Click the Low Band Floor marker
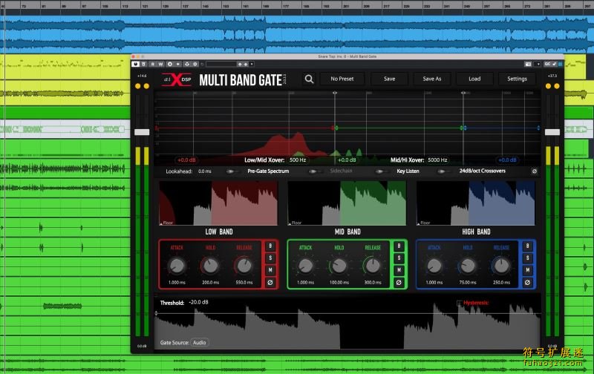Viewport: 594px width, 374px height. pyautogui.click(x=166, y=223)
